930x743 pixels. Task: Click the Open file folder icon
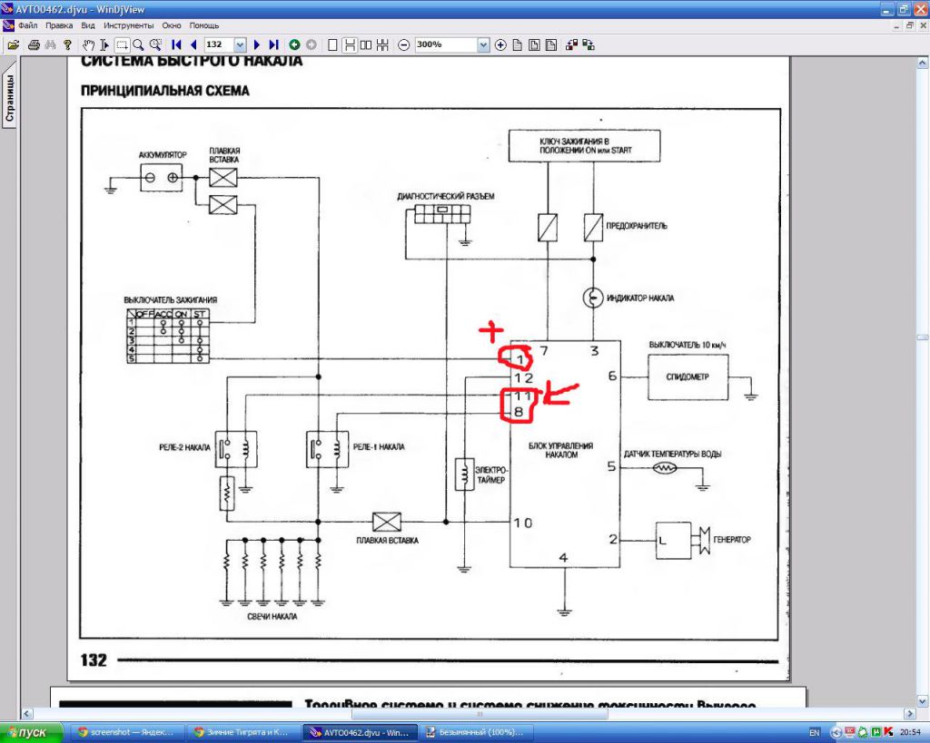pyautogui.click(x=13, y=44)
